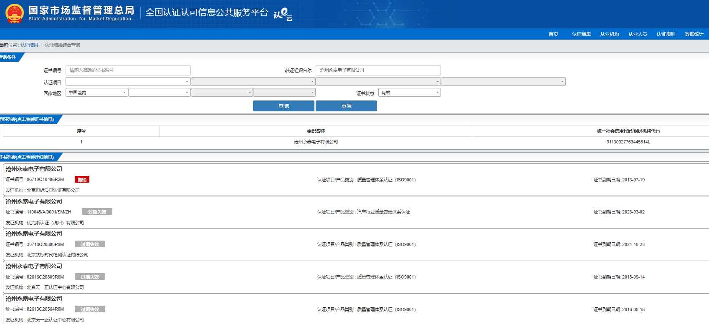
Task: Click the 全国认证认可信息公共服务平台 title
Action: [x=207, y=13]
